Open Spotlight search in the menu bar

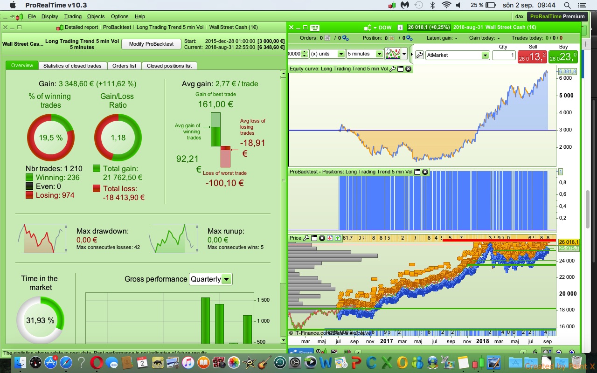[x=567, y=5]
